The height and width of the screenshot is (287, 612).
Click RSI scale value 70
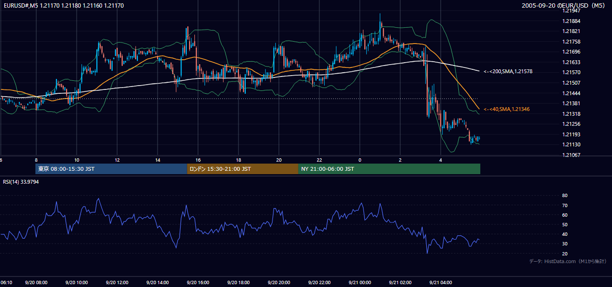click(565, 205)
